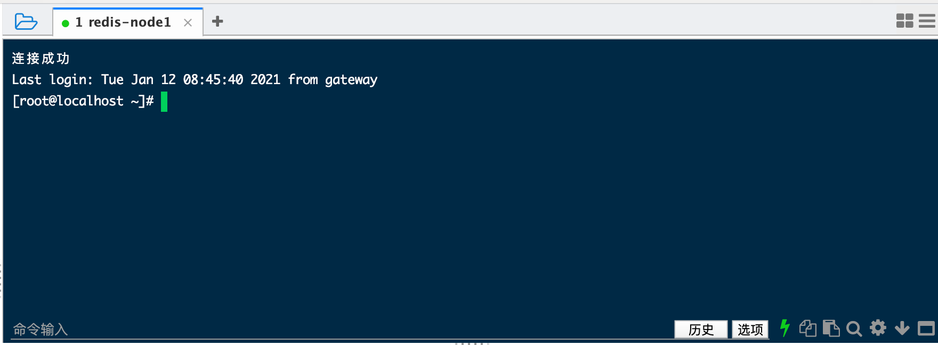Click the green connection status dot
Viewport: 938px width, 345px height.
(x=66, y=23)
